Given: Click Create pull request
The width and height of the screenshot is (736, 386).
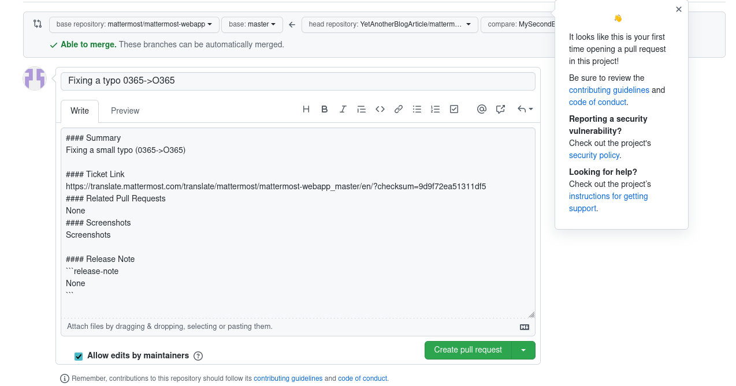Looking at the screenshot, I should tap(468, 350).
